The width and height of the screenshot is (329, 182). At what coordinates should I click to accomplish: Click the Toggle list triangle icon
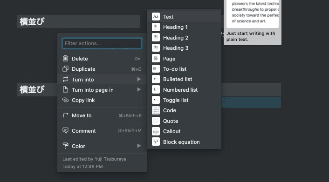[x=156, y=100]
